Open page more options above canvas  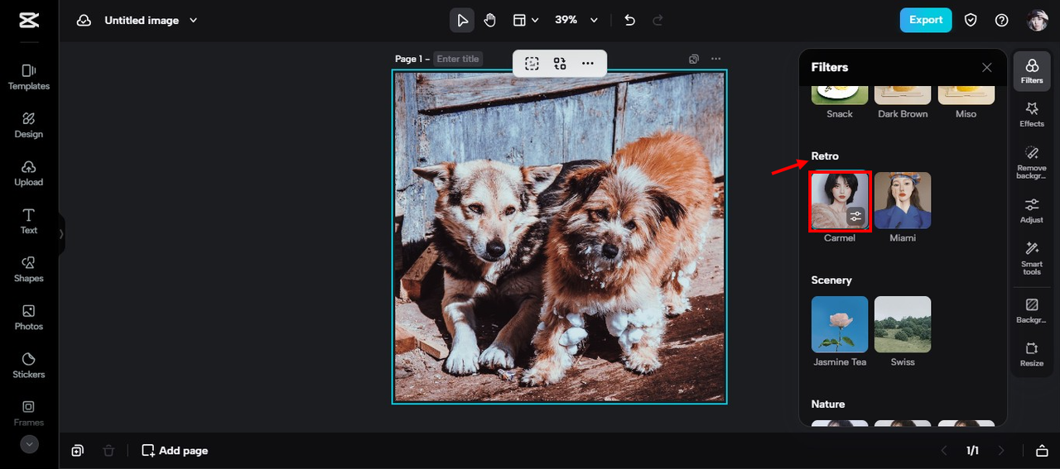click(x=716, y=59)
